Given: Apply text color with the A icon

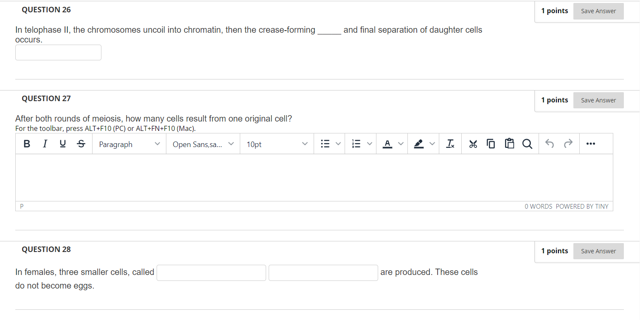Looking at the screenshot, I should [387, 144].
